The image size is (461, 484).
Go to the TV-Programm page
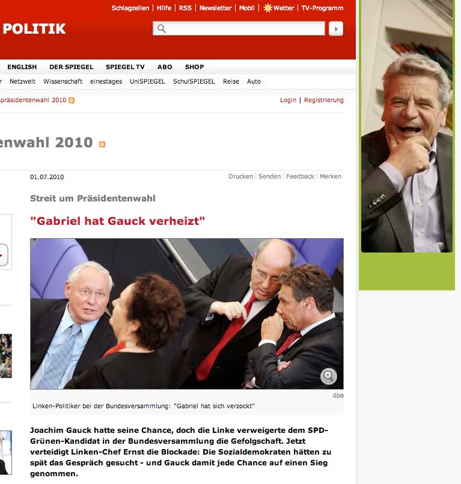coord(322,8)
